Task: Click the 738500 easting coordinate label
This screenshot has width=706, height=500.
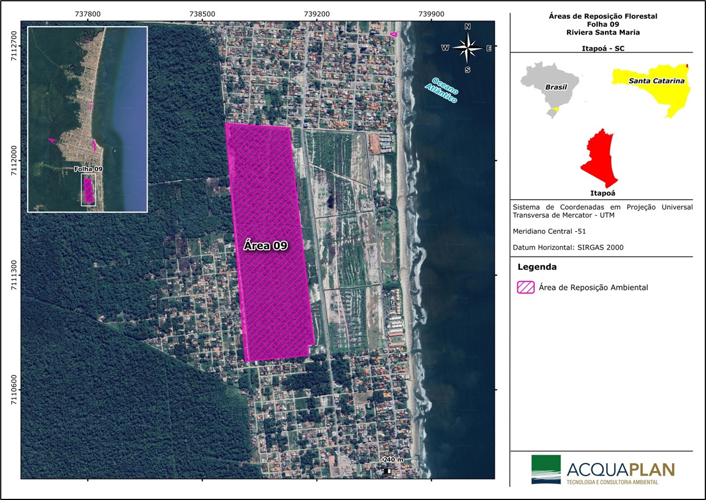Action: point(202,14)
